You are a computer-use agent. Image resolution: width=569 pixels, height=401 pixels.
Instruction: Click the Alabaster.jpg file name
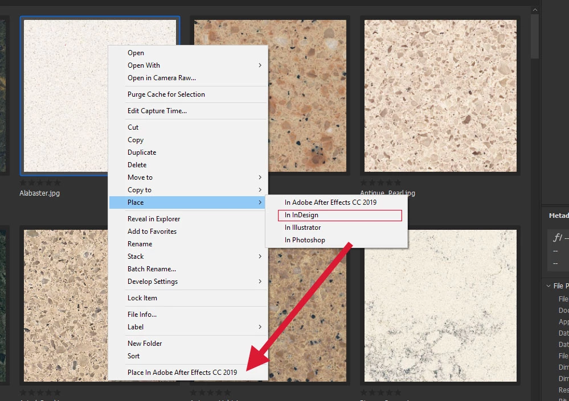click(39, 193)
